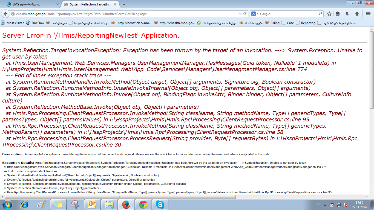Show hidden system tray icons arrow
374x210 pixels.
(x=325, y=205)
